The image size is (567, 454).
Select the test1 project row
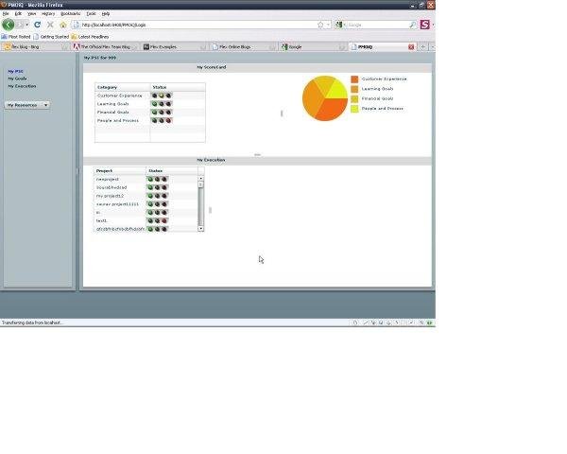(x=146, y=220)
